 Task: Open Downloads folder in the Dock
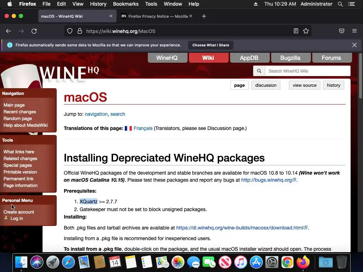(x=326, y=262)
